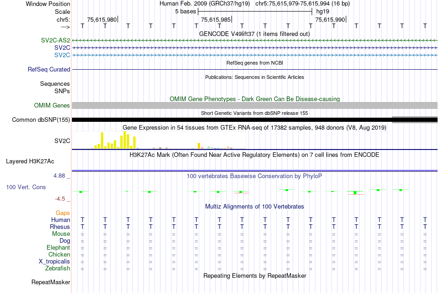The width and height of the screenshot is (438, 293).
Task: Click the SNPs track label
Action: [62, 91]
